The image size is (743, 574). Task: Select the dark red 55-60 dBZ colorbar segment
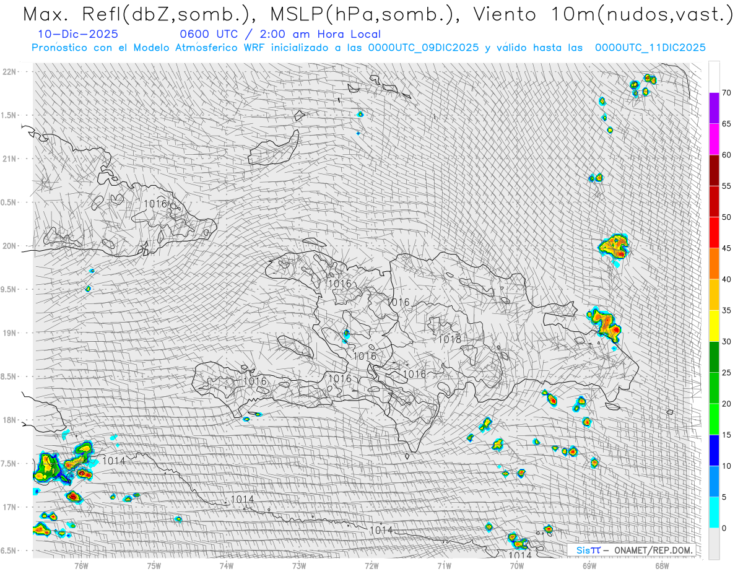[714, 170]
